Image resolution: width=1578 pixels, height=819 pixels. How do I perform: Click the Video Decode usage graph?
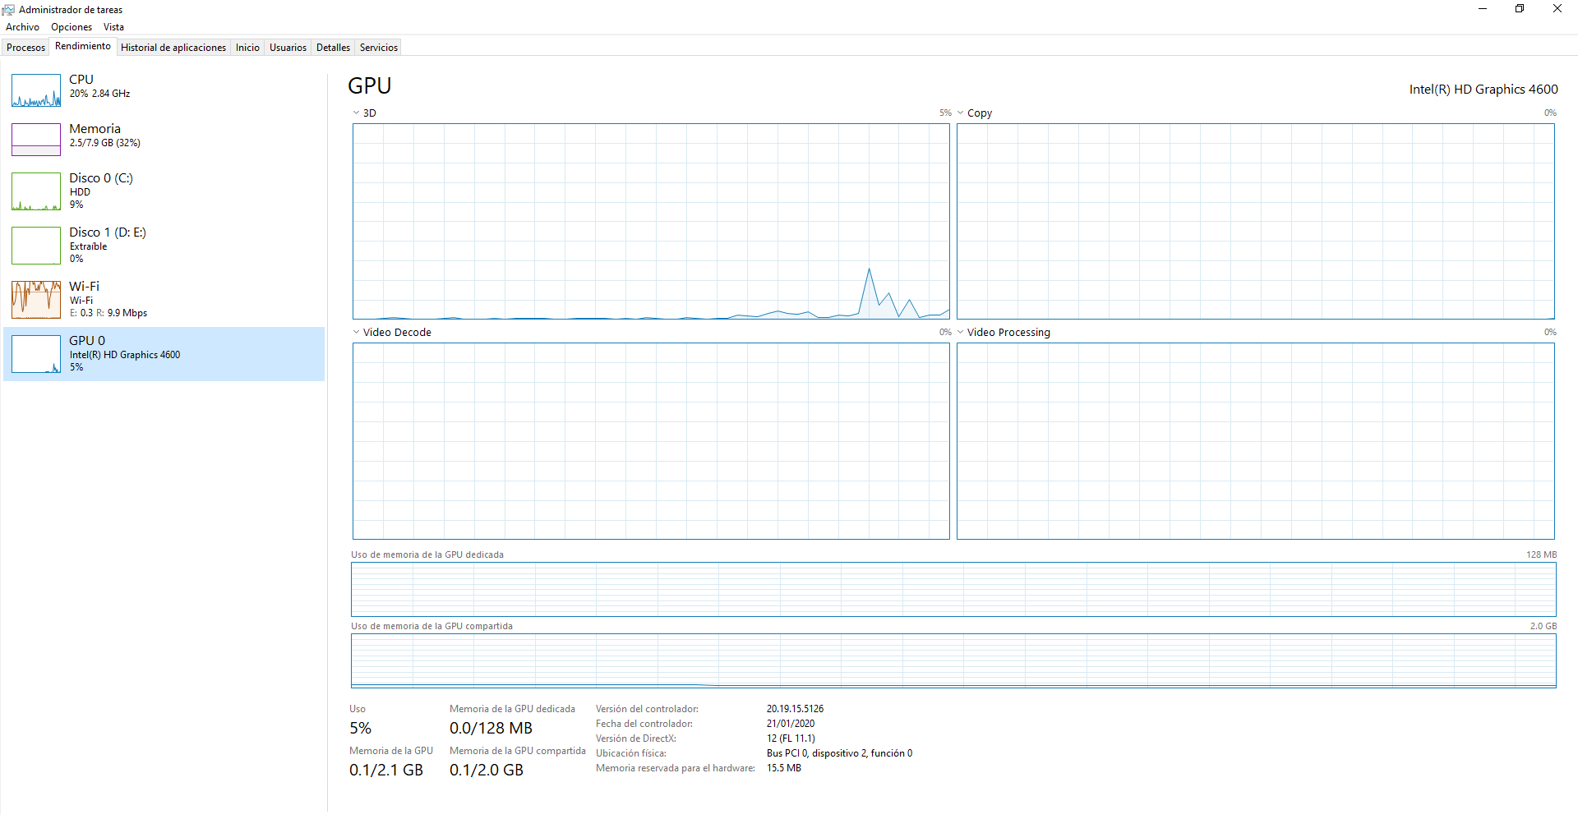point(651,441)
